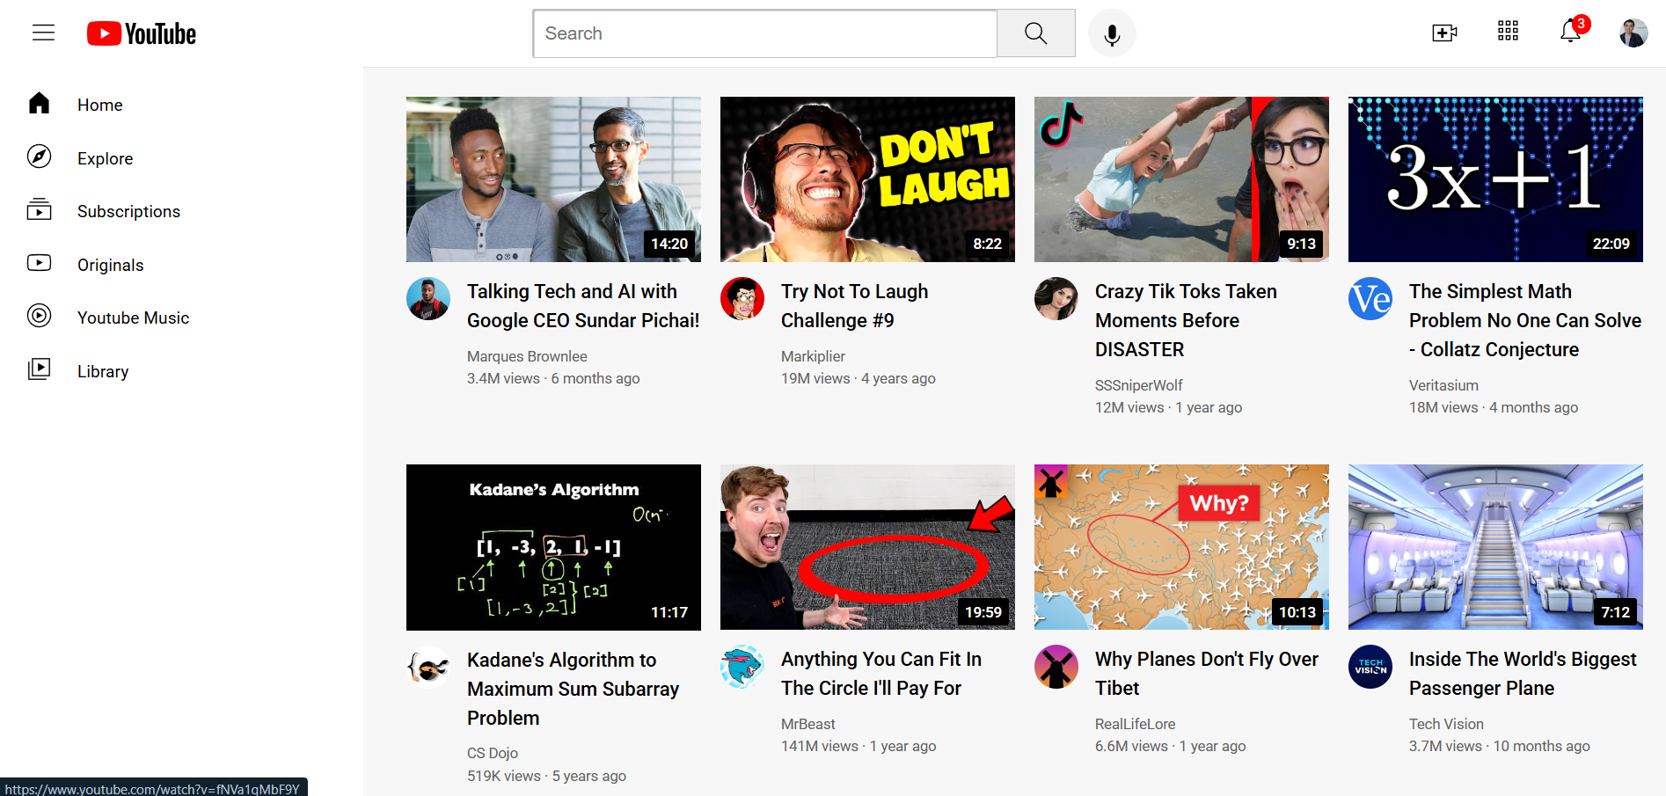Viewport: 1666px width, 796px height.
Task: Click the Subscriptions sidebar icon
Action: click(40, 210)
